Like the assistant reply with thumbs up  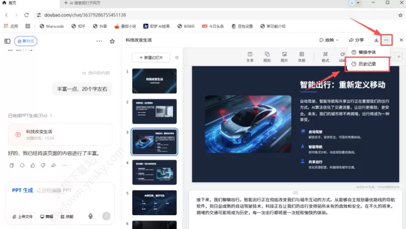coord(32,165)
